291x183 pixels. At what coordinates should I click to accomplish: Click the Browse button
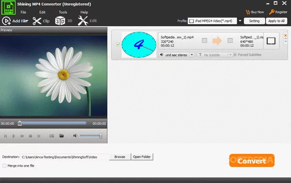(120, 157)
